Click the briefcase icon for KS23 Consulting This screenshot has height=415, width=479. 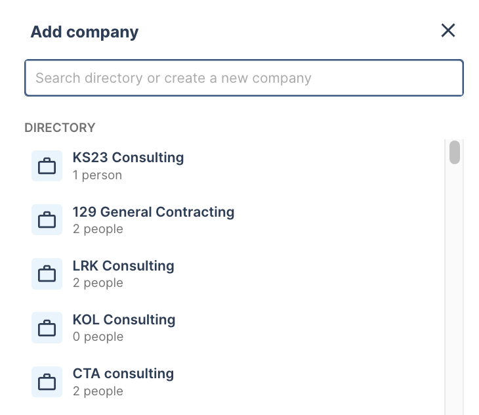pyautogui.click(x=47, y=166)
